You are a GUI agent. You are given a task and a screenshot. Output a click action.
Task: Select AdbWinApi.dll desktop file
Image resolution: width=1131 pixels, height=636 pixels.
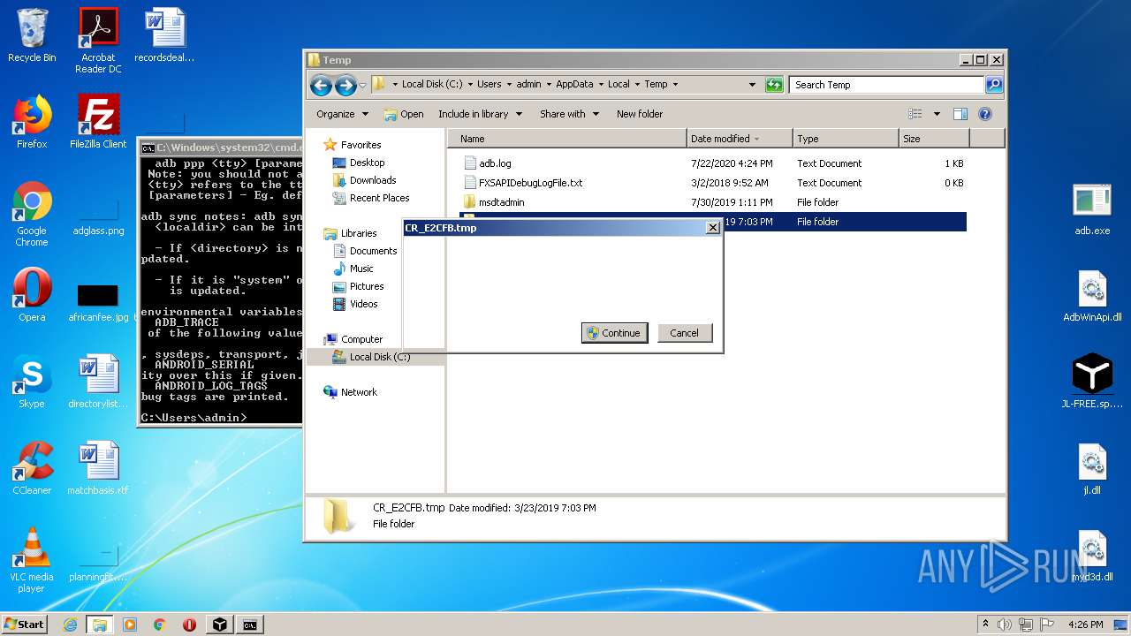[x=1092, y=295]
